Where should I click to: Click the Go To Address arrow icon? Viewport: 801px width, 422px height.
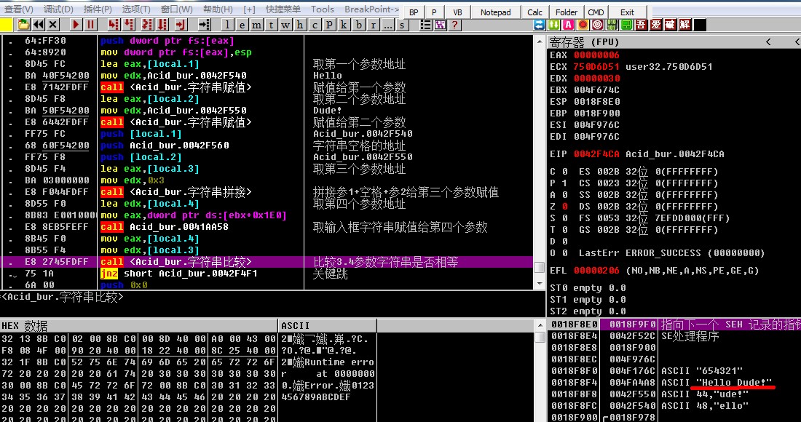click(205, 25)
